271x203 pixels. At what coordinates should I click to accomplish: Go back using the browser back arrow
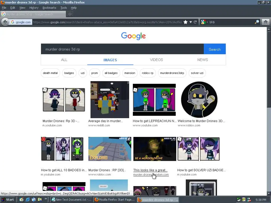point(5,22)
